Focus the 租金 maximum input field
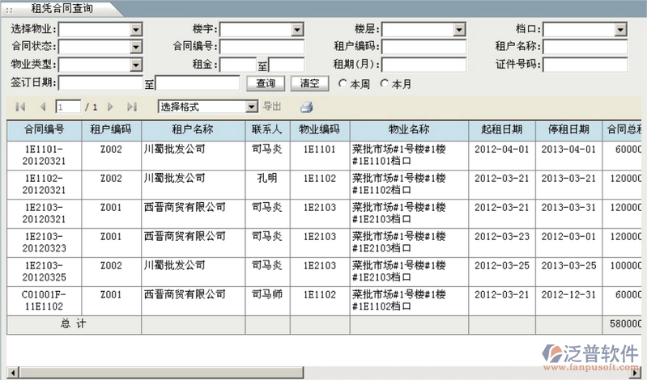Image resolution: width=647 pixels, height=380 pixels. click(x=287, y=65)
